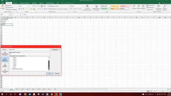Select cell A2 containing Nissan

[7, 21]
